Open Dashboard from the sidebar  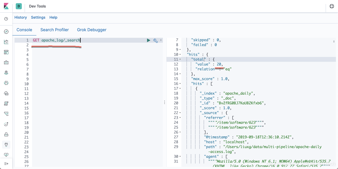pyautogui.click(x=6, y=52)
